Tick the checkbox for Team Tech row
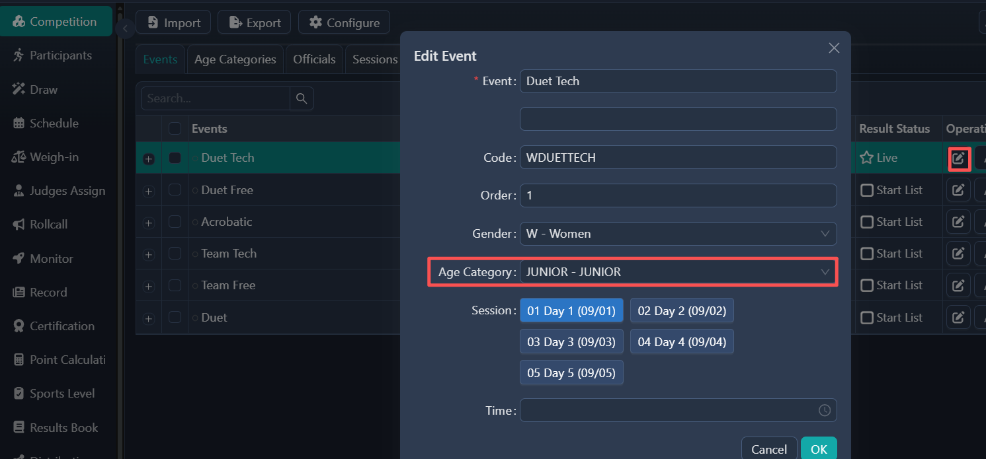The image size is (986, 459). click(175, 253)
